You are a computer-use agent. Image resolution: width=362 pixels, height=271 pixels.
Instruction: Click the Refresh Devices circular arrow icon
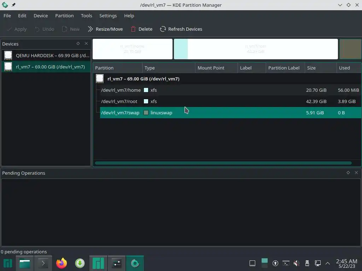point(163,29)
